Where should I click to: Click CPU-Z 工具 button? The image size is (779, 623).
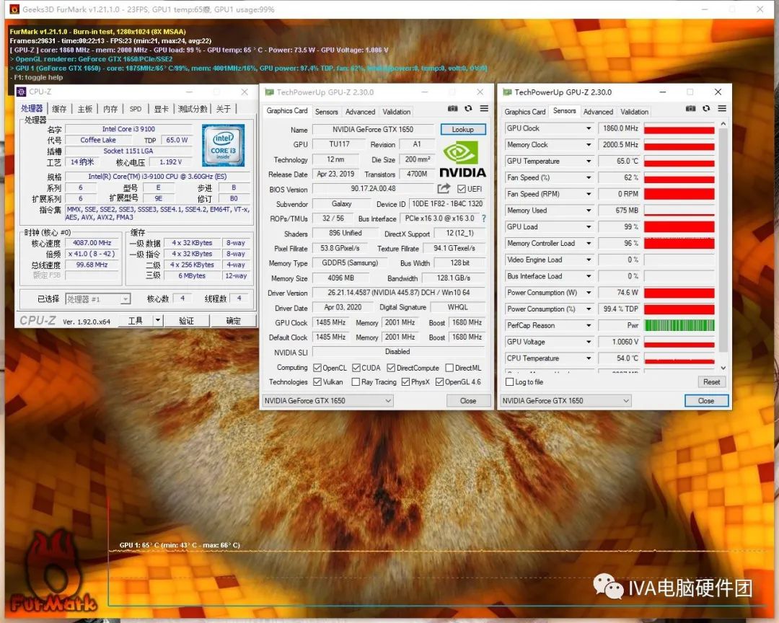(x=135, y=321)
